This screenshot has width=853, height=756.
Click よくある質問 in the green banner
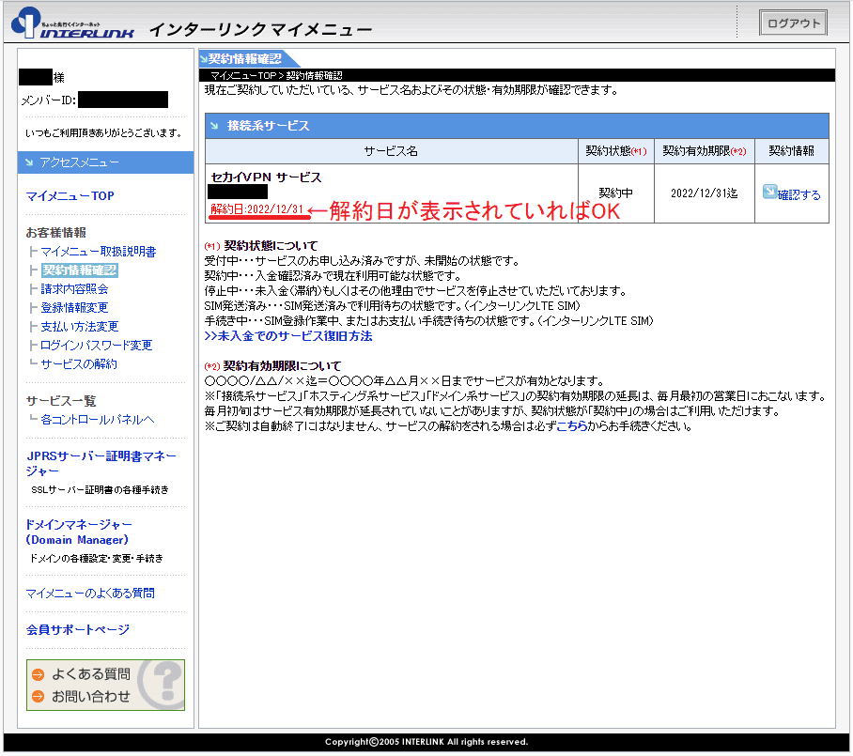point(91,674)
